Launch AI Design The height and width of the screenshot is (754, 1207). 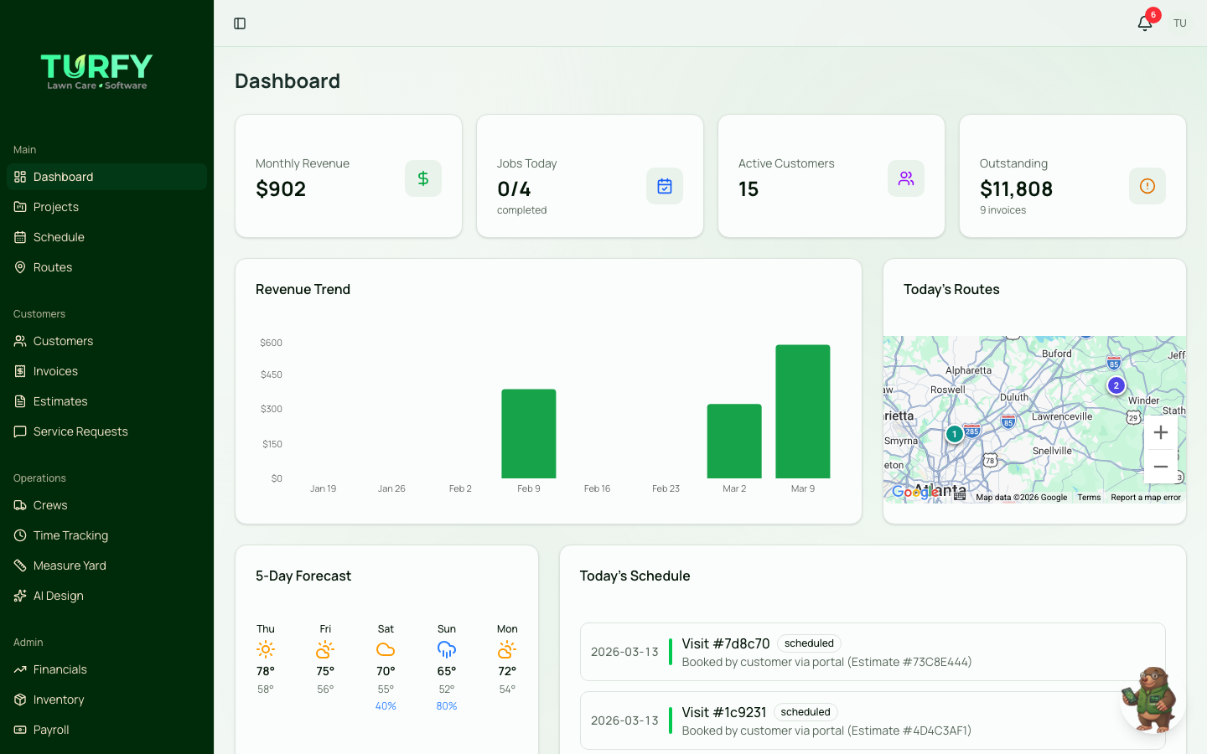[x=106, y=596]
